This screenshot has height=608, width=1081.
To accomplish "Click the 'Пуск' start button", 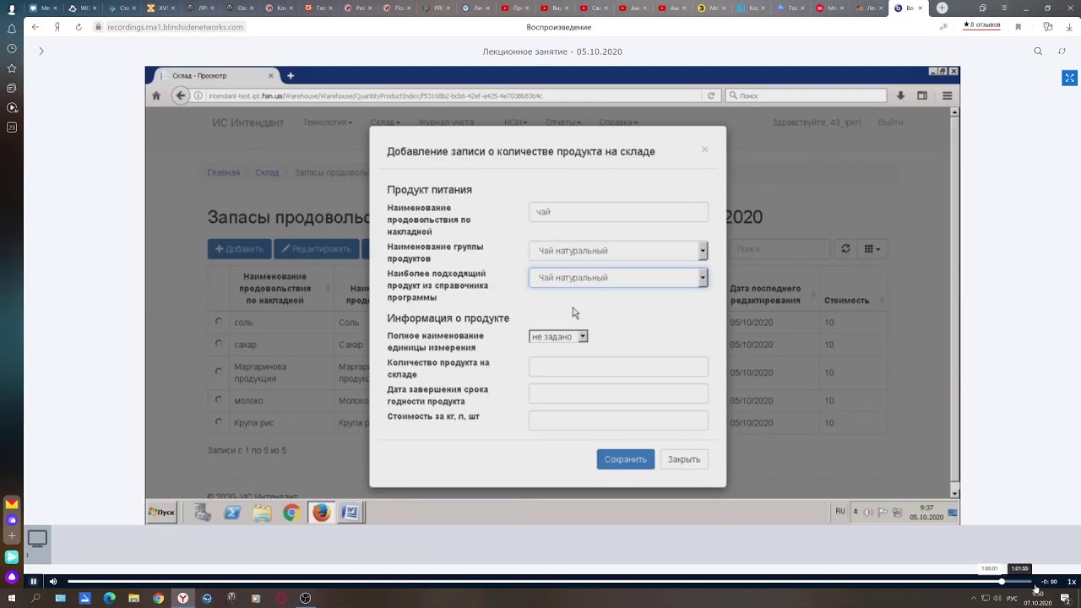I will coord(162,512).
